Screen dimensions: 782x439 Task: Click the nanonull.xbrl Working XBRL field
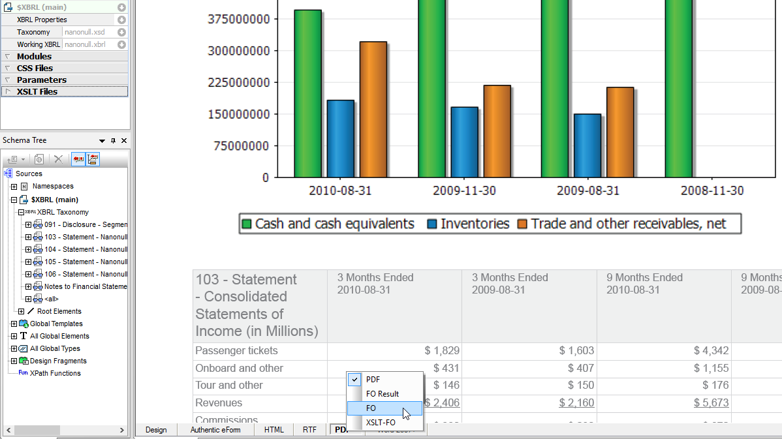89,44
